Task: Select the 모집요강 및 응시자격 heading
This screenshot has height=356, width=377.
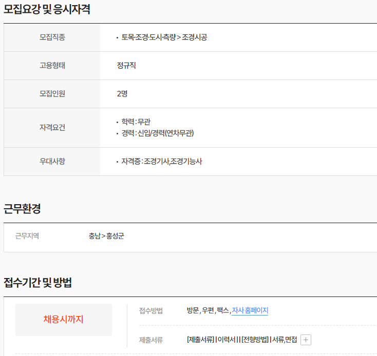Action: click(x=47, y=9)
